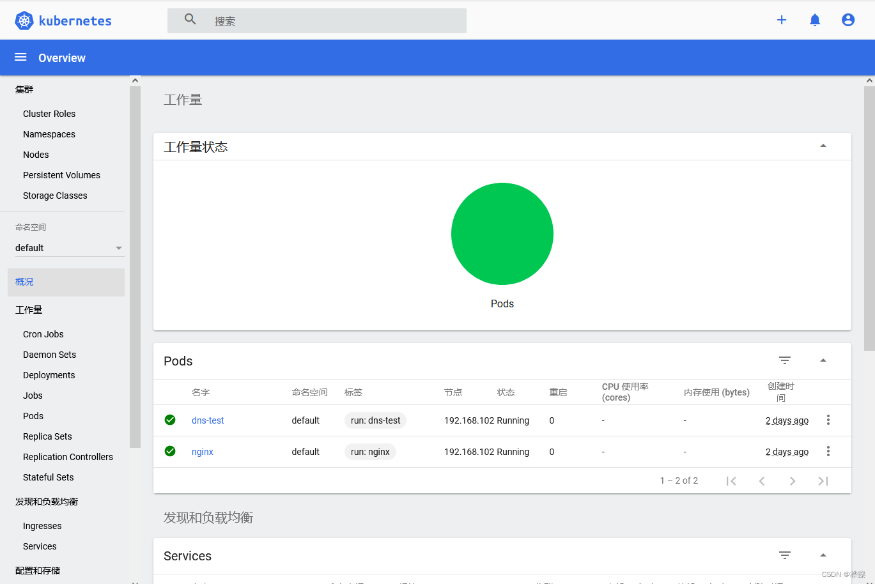Open Deployments in sidebar
875x584 pixels.
pyautogui.click(x=49, y=375)
